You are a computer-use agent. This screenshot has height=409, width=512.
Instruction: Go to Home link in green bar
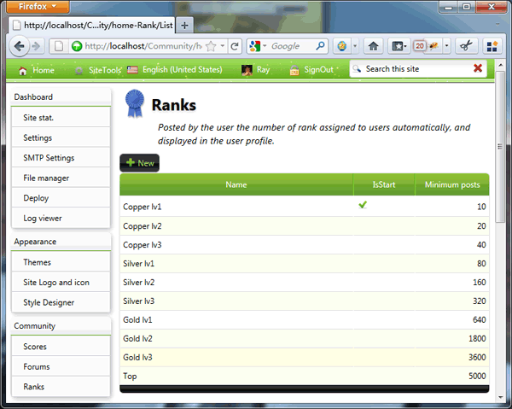coord(44,70)
